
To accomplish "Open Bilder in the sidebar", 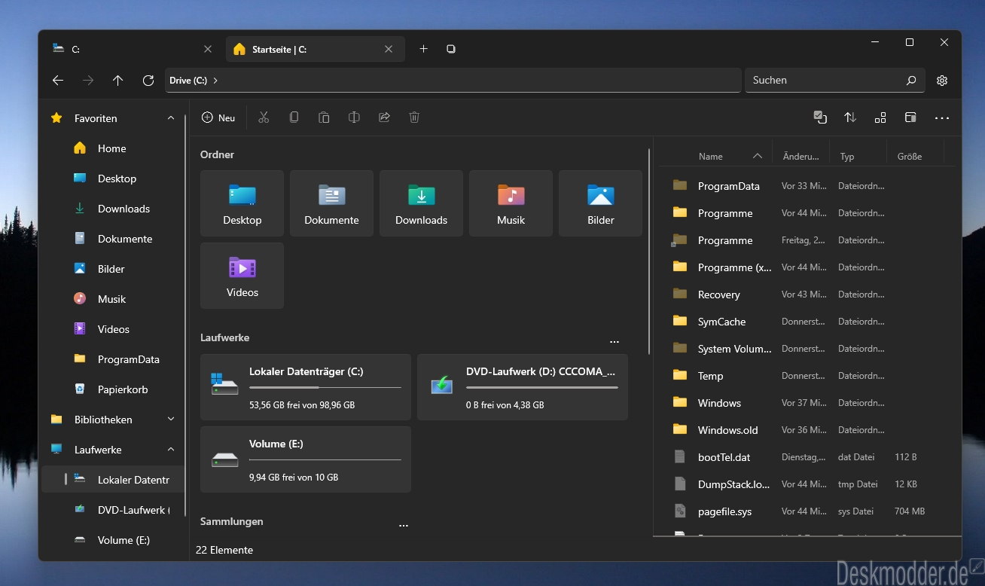I will [x=113, y=269].
